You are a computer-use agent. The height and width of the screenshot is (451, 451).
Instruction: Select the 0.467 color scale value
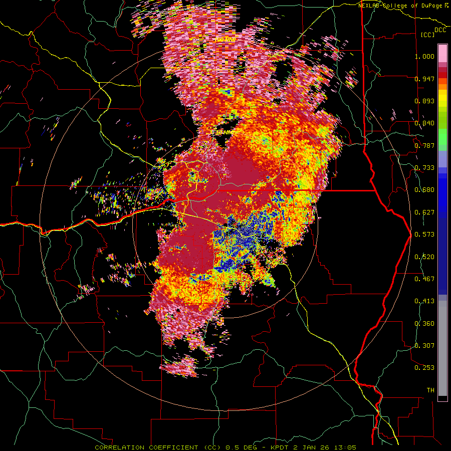coord(424,279)
